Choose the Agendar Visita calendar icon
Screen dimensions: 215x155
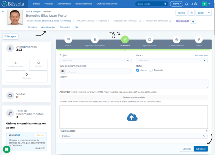click(x=150, y=39)
